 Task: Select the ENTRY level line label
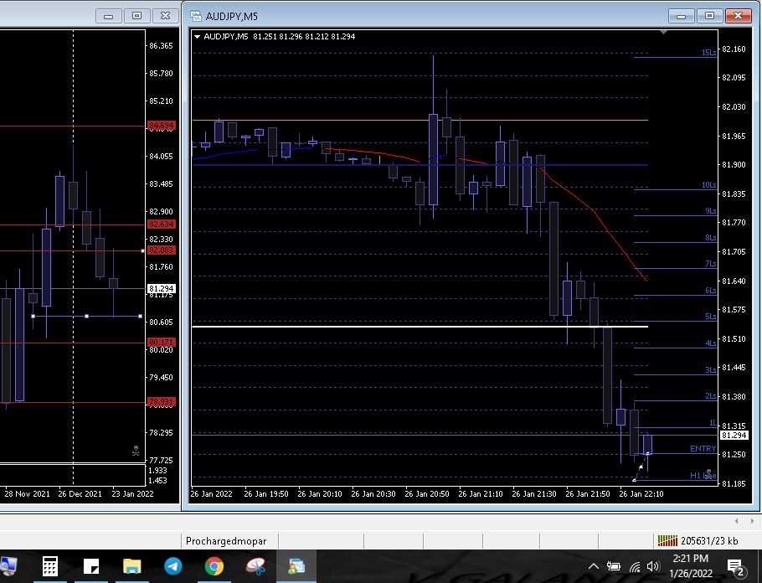[x=703, y=449]
